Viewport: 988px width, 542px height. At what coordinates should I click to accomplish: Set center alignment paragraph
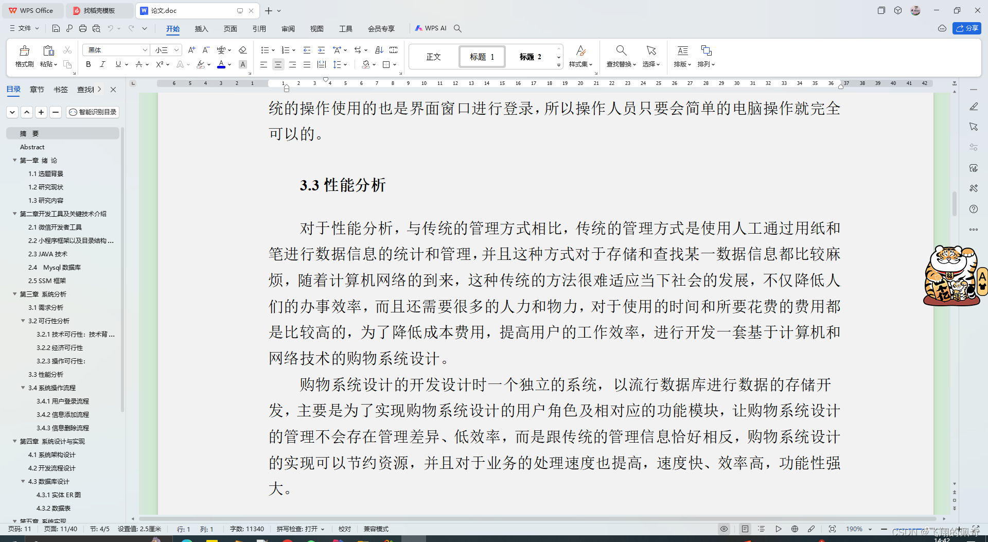pyautogui.click(x=278, y=64)
